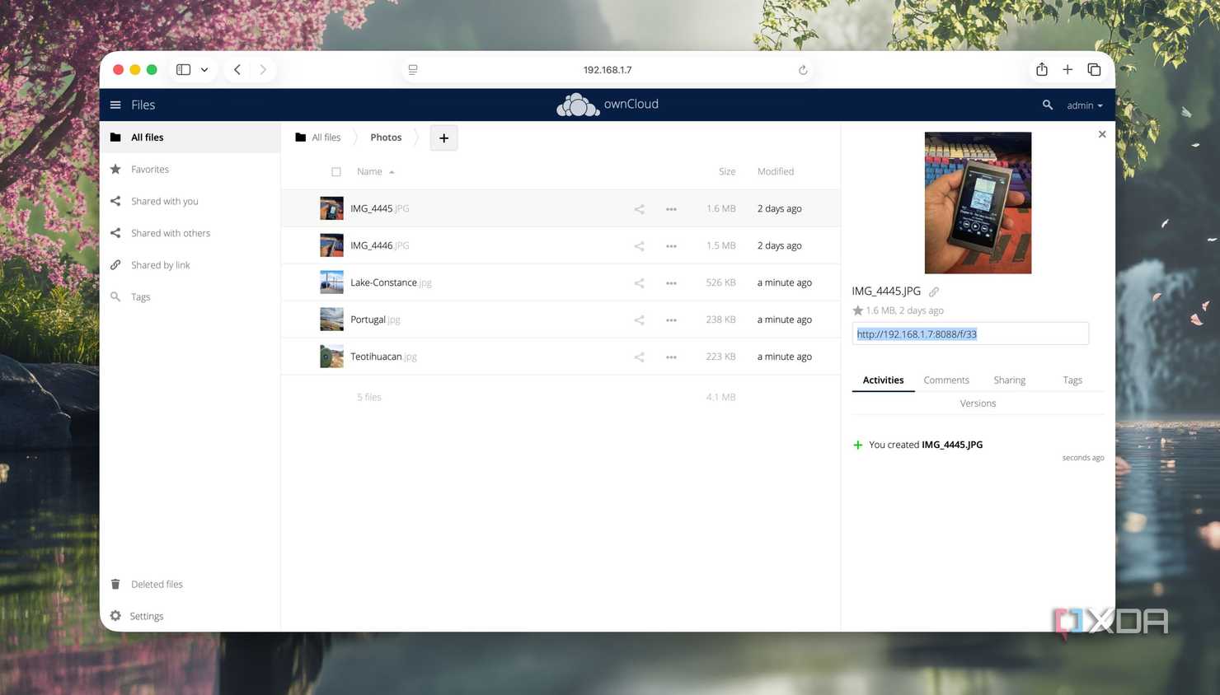Click the Photos breadcrumb
The width and height of the screenshot is (1220, 695).
[x=386, y=138]
